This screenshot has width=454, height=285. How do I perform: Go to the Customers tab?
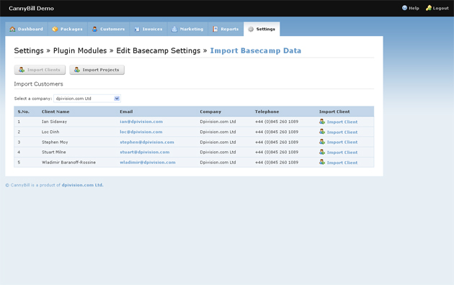click(x=109, y=30)
